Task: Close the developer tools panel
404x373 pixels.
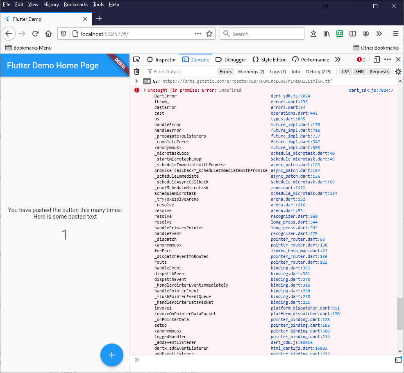Action: pyautogui.click(x=398, y=60)
